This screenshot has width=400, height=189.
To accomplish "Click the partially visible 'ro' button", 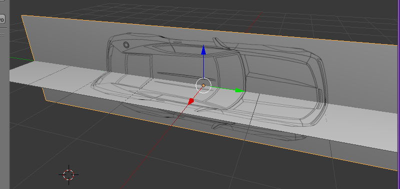I will pyautogui.click(x=2, y=20).
